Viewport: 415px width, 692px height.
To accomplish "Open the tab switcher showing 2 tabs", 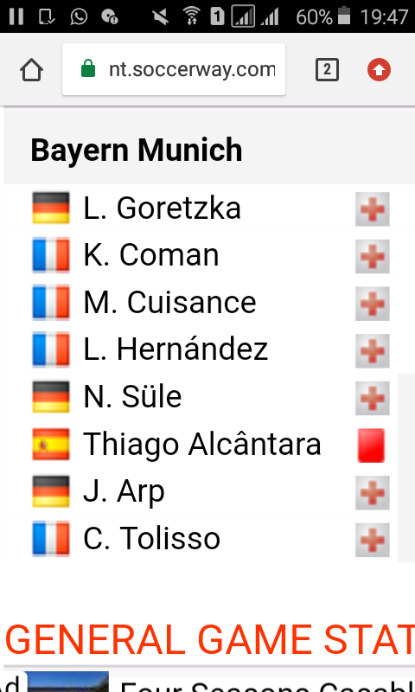I will coord(327,70).
